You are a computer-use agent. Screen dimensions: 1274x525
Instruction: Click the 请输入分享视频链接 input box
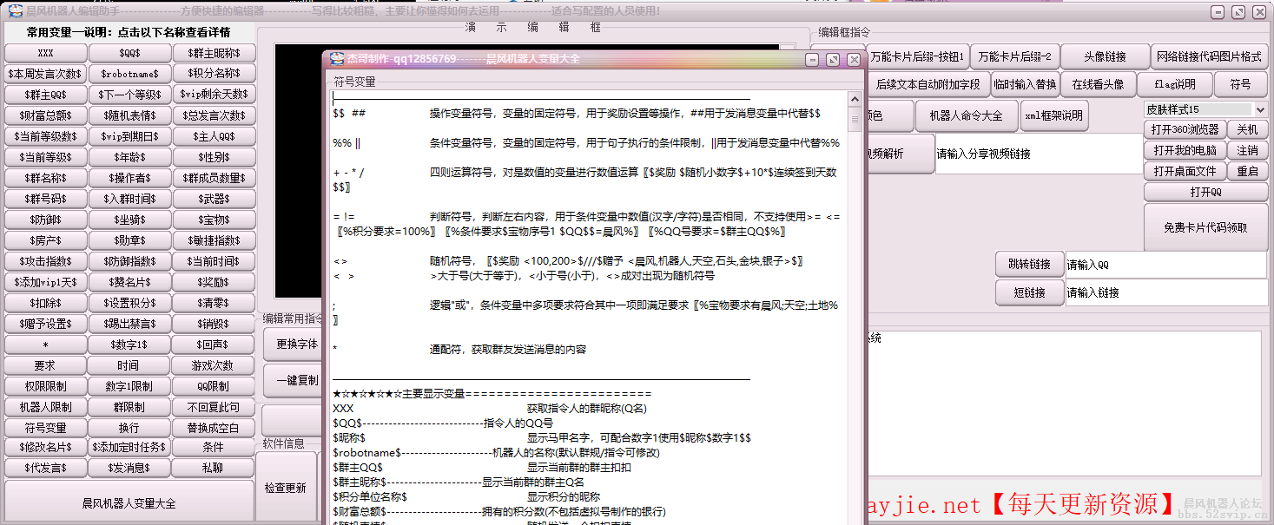pyautogui.click(x=1037, y=154)
